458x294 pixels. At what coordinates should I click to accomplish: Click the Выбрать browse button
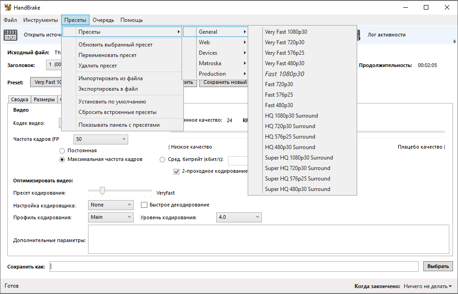(x=438, y=266)
